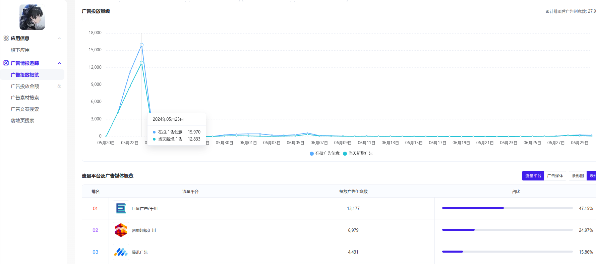Switch to 流量平台 view
Image resolution: width=596 pixels, height=264 pixels.
coord(533,176)
